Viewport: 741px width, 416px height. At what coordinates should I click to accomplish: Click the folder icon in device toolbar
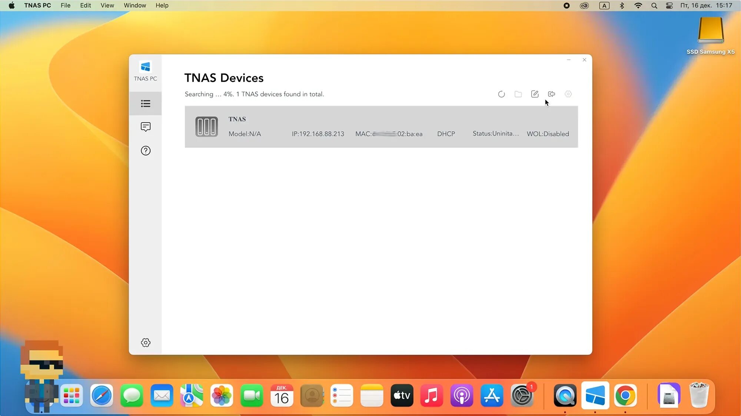518,94
